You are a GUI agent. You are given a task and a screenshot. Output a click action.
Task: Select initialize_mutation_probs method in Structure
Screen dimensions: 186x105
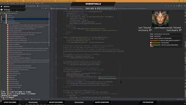(17, 38)
